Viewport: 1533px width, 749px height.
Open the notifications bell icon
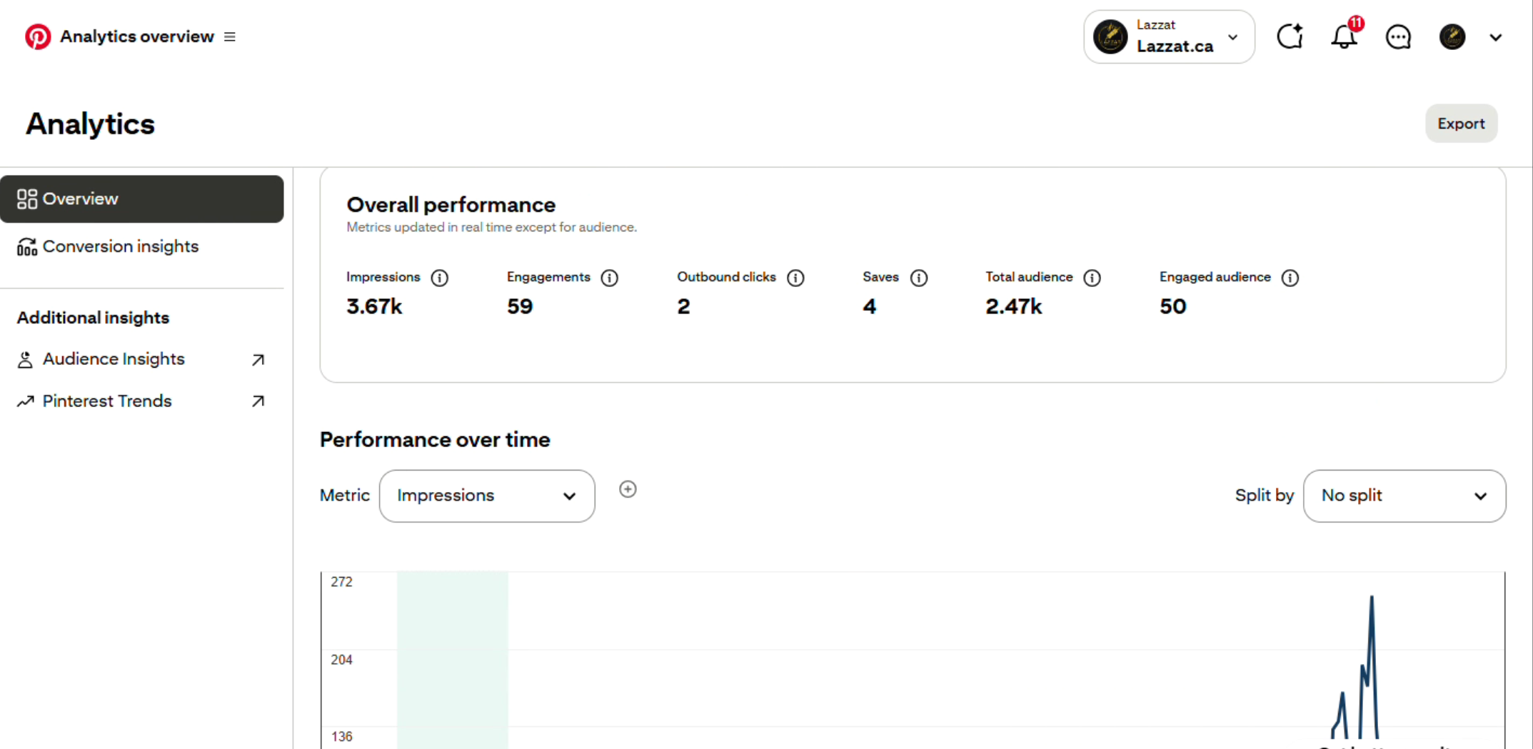(x=1344, y=36)
